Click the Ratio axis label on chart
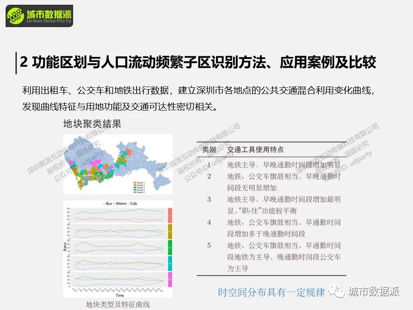Image resolution: width=413 pixels, height=310 pixels. (65, 247)
